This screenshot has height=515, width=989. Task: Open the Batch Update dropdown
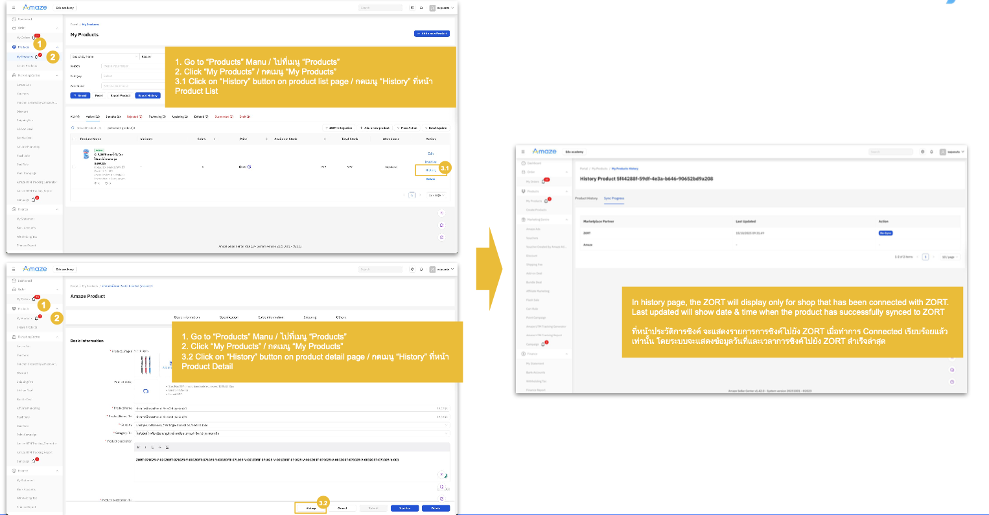point(436,128)
